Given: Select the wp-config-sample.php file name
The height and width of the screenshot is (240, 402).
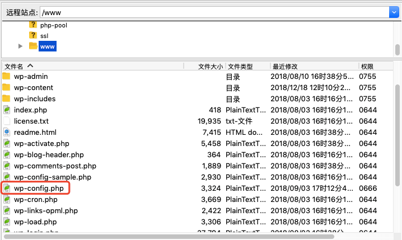Looking at the screenshot, I should coord(53,177).
